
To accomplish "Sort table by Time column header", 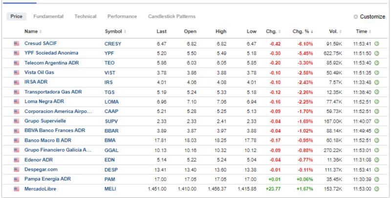I will [x=363, y=32].
